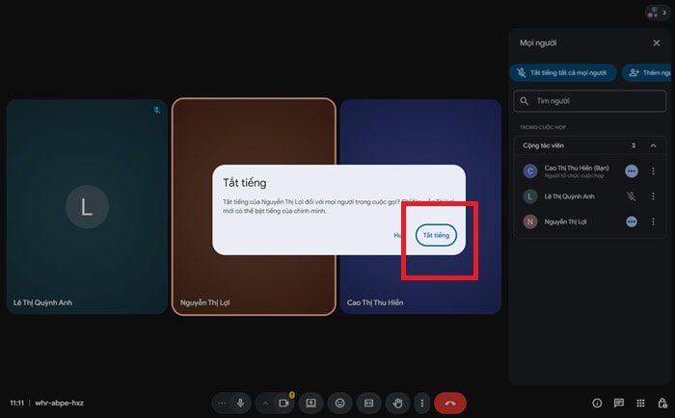
Task: Start screen presentation with present icon
Action: click(x=310, y=403)
